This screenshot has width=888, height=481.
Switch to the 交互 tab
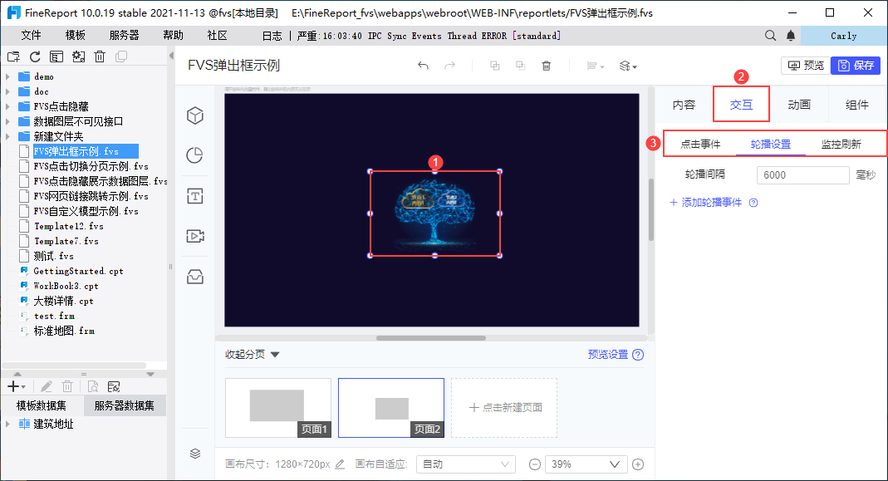coord(741,104)
